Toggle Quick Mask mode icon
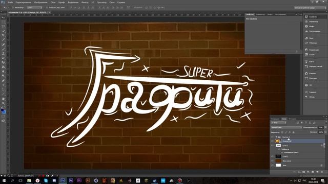Screen dimensions: 328x184 pos(4,116)
